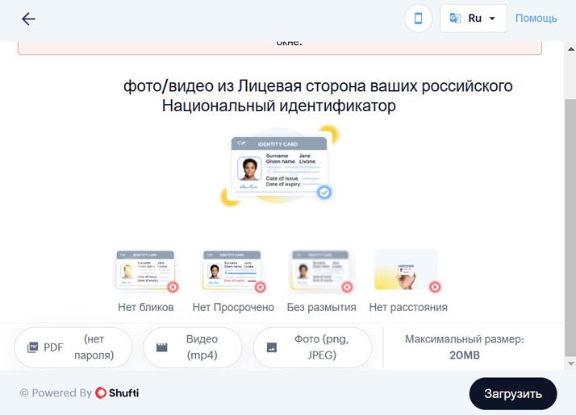Click red X badge on glare example
This screenshot has height=415, width=576.
pyautogui.click(x=173, y=287)
